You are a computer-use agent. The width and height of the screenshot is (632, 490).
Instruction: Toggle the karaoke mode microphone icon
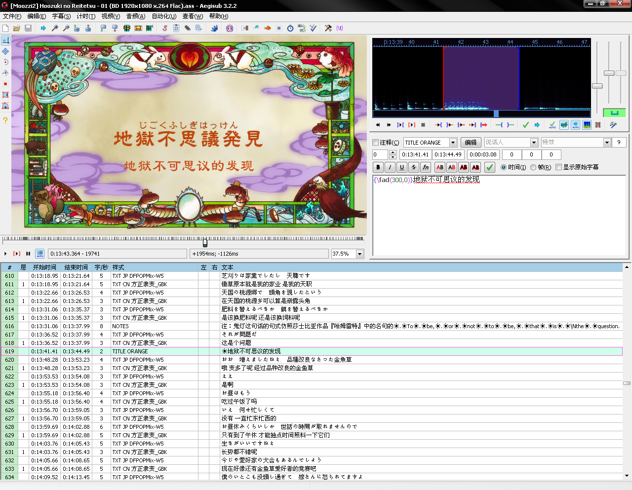pyautogui.click(x=613, y=125)
